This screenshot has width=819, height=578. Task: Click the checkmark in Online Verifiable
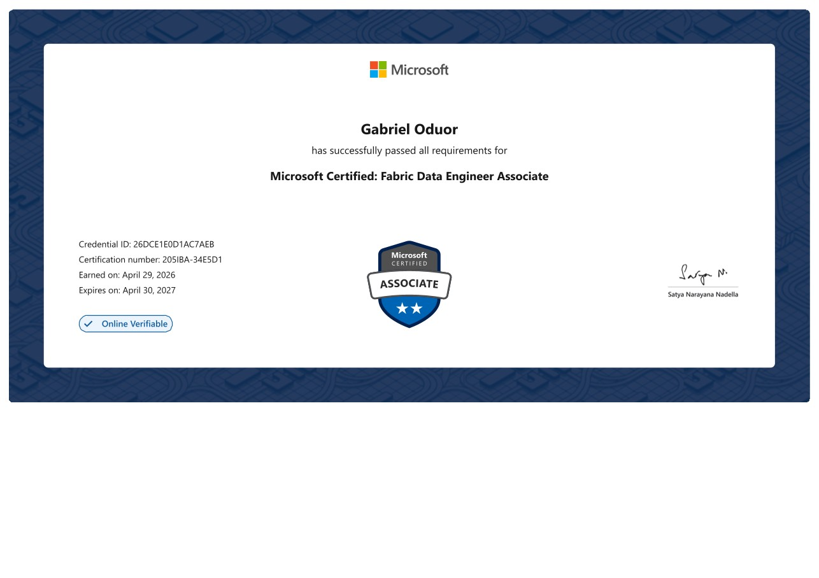click(x=89, y=324)
